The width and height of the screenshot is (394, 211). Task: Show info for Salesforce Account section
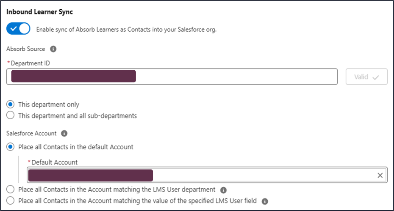click(64, 134)
